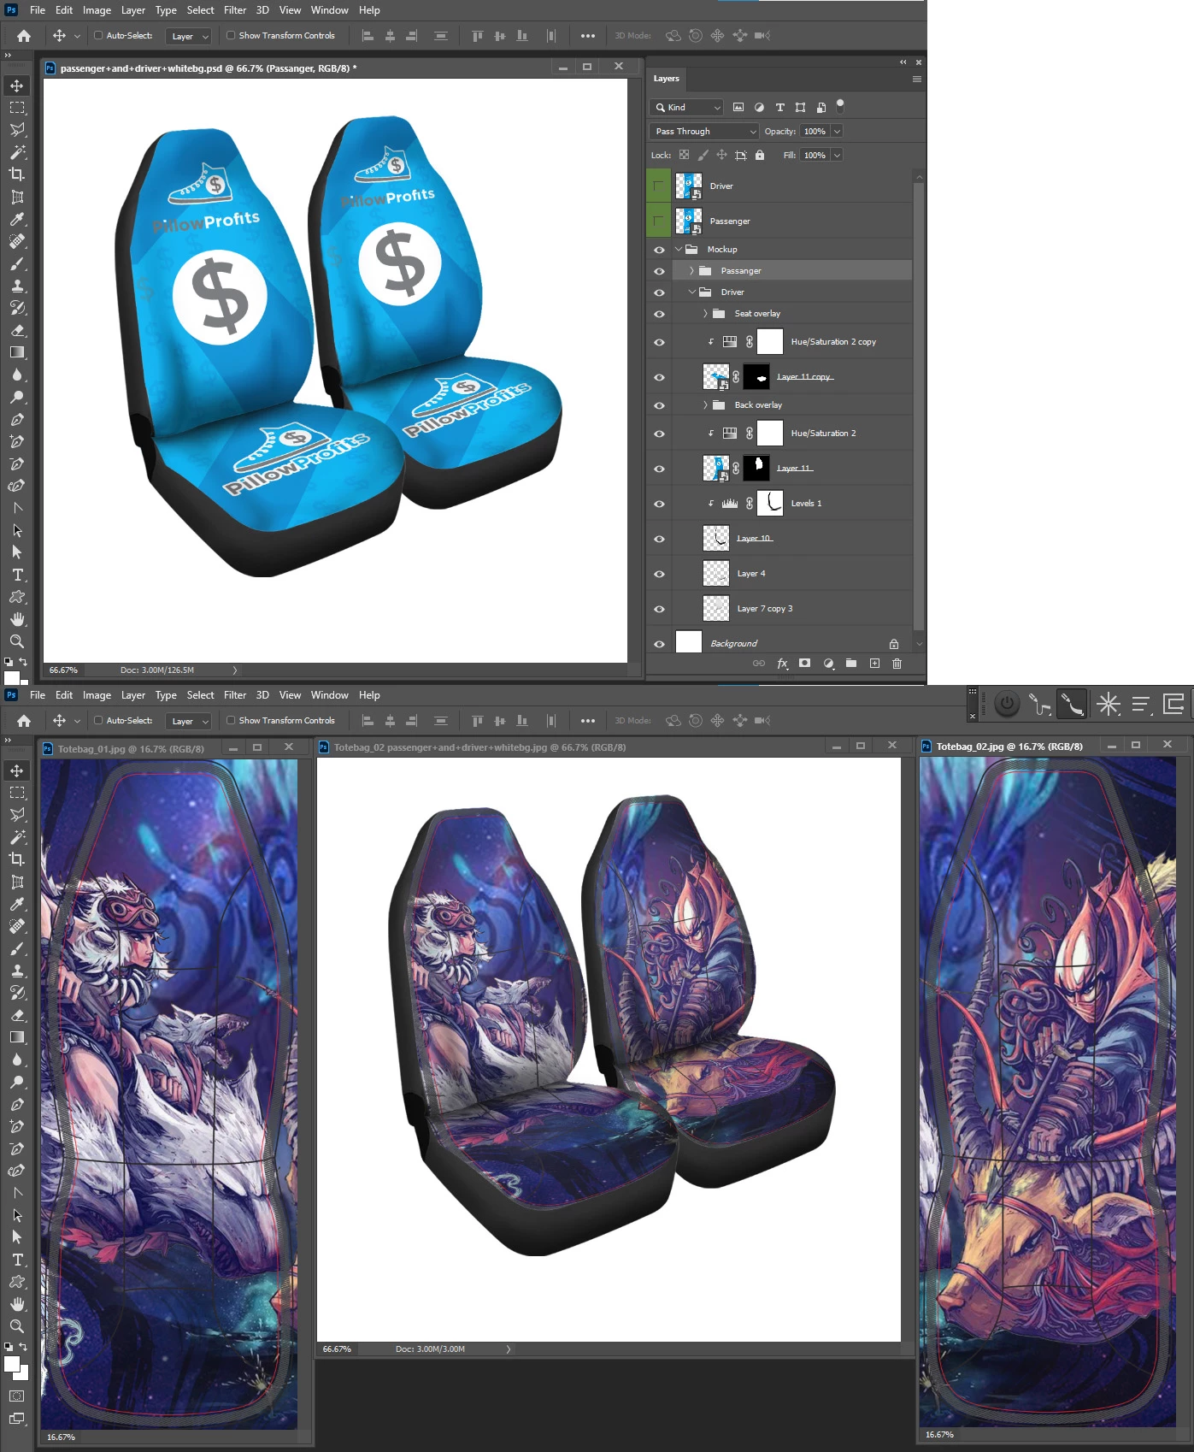The image size is (1194, 1452).
Task: Select the Dodge tool in the Totebag window
Action: [x=16, y=1082]
